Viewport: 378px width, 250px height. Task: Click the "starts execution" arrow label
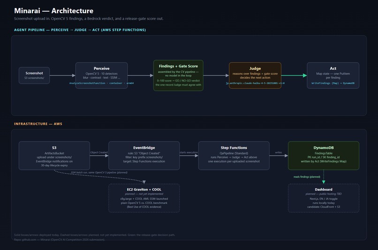189,152
